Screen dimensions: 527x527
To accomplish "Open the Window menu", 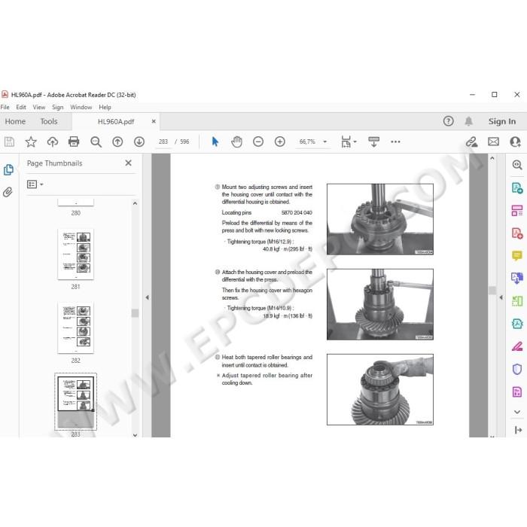I will [x=81, y=107].
